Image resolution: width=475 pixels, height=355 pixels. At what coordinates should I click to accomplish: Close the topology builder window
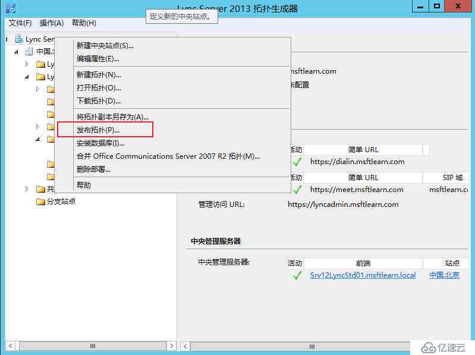coord(458,7)
